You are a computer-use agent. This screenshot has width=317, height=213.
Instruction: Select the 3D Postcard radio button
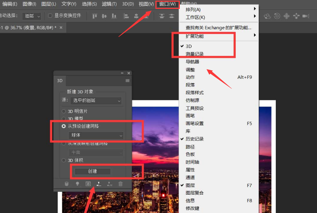click(x=63, y=111)
